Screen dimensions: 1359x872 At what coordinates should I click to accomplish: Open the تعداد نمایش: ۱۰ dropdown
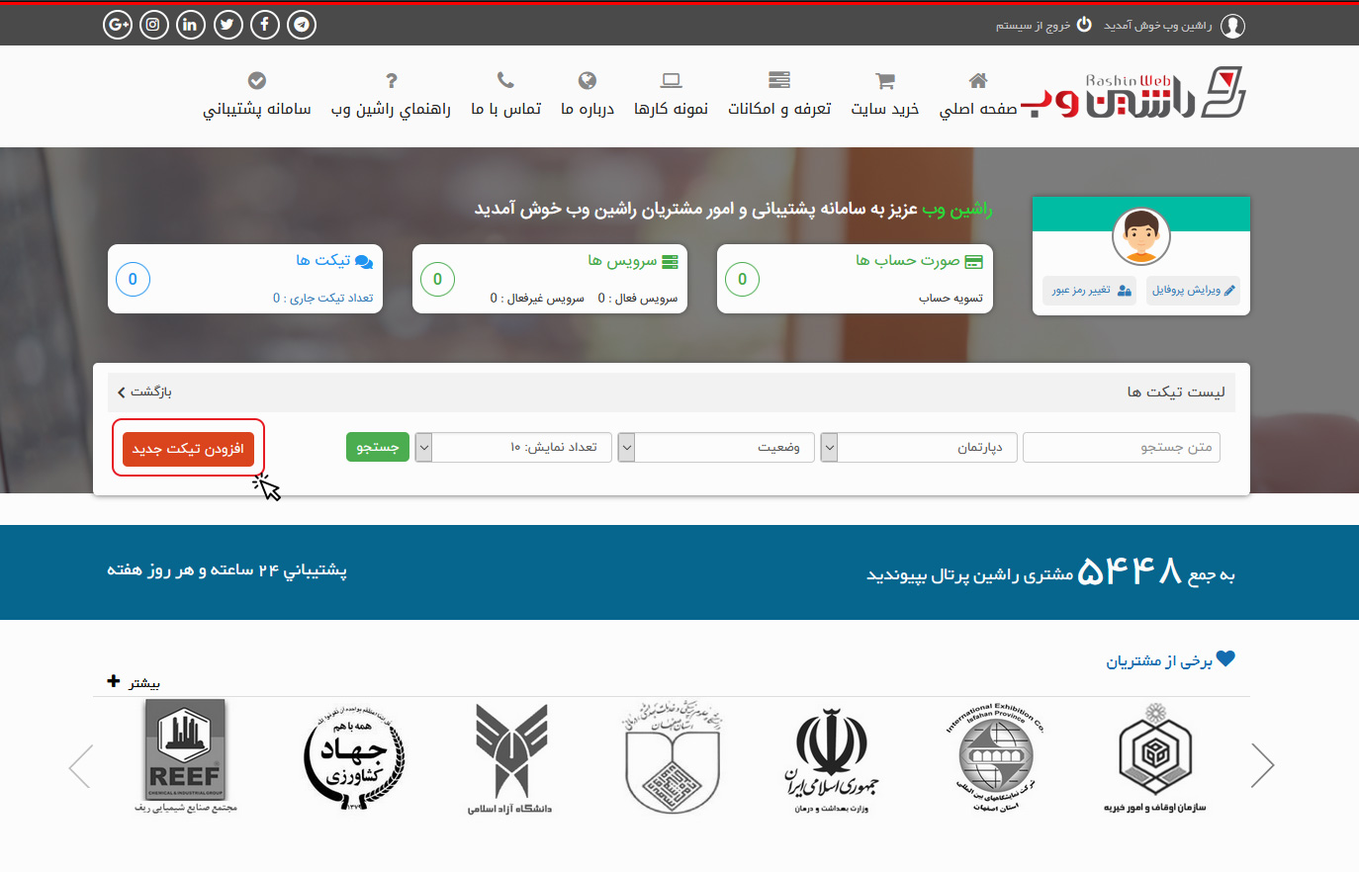click(513, 447)
